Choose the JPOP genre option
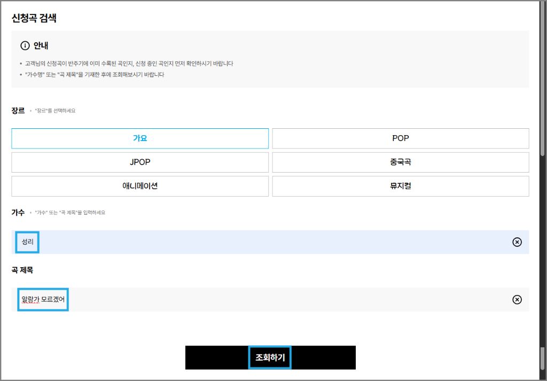 point(140,162)
